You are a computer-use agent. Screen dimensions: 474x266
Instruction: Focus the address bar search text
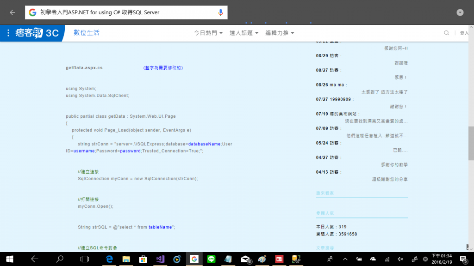click(x=100, y=12)
